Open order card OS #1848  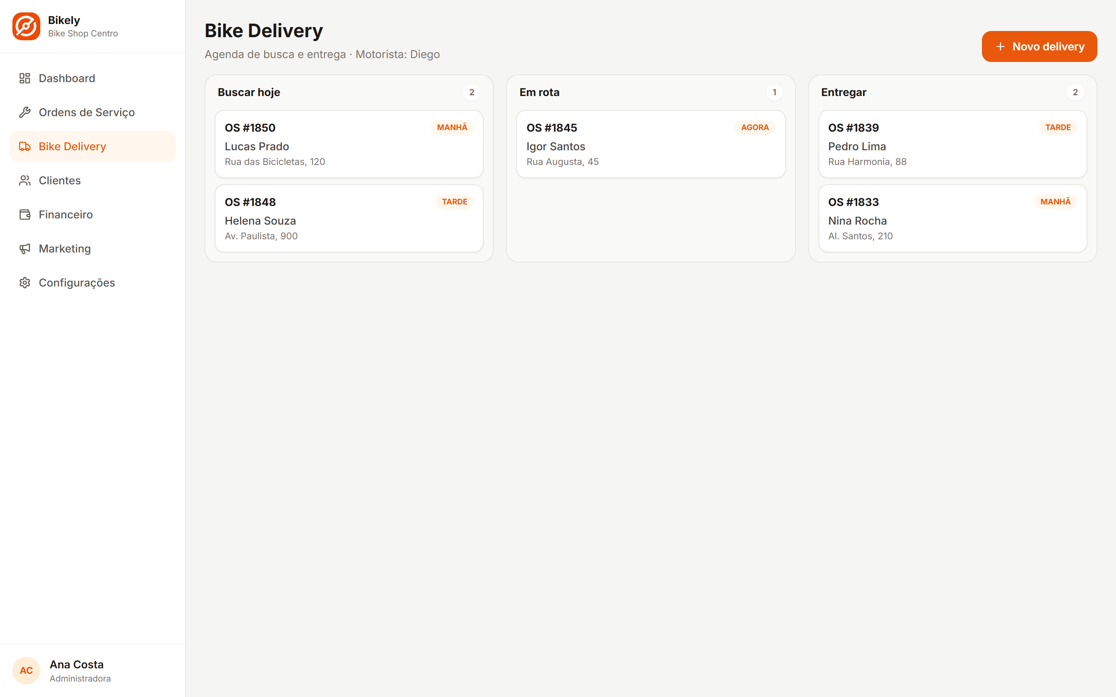pyautogui.click(x=349, y=218)
